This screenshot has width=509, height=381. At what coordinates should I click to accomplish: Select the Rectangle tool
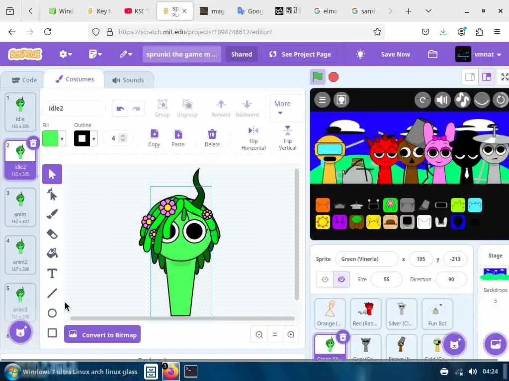[52, 333]
